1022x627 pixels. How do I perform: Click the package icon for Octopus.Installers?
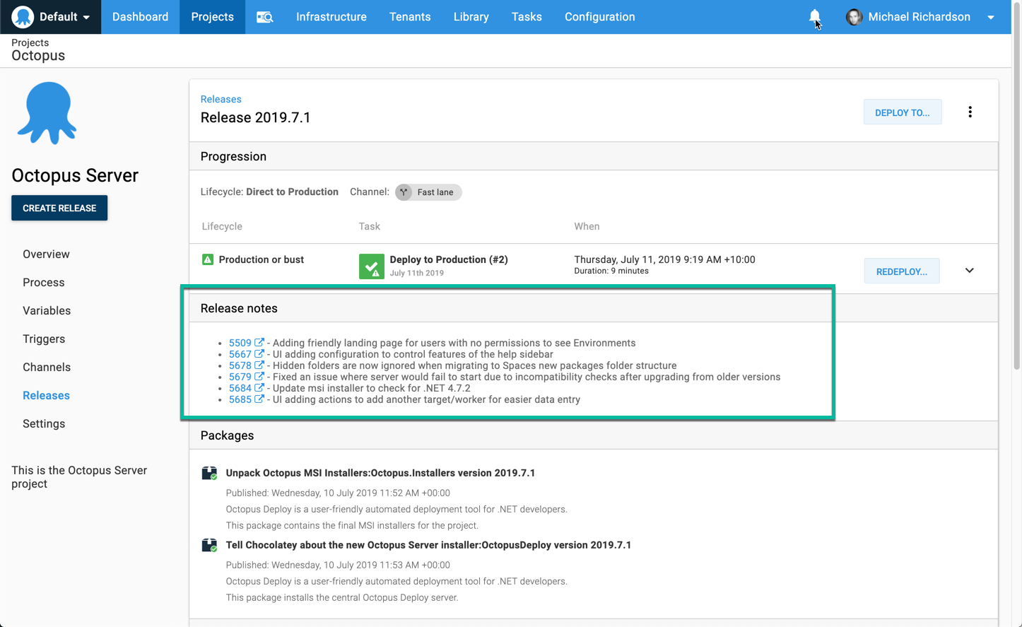(x=209, y=473)
